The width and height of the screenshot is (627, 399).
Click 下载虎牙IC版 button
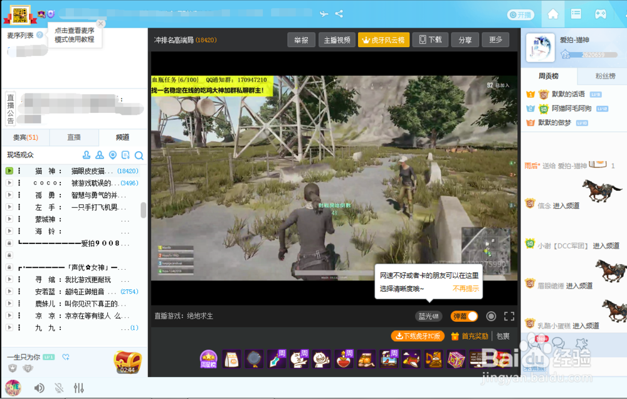pos(418,336)
